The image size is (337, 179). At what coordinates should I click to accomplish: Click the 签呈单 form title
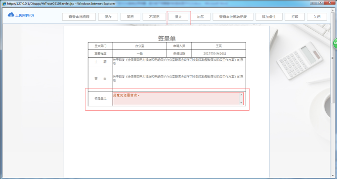[167, 38]
